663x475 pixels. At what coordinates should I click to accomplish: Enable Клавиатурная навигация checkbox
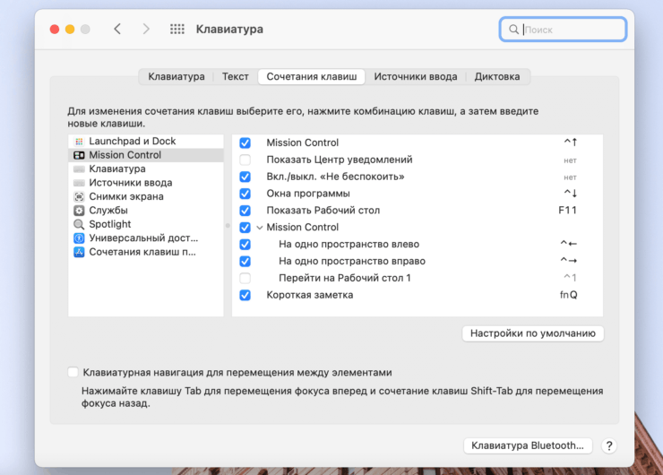coord(73,372)
